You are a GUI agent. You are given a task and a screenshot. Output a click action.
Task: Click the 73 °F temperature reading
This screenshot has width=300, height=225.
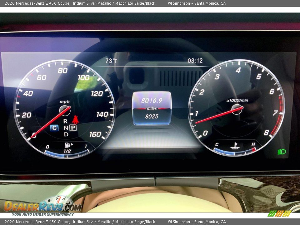(111, 61)
